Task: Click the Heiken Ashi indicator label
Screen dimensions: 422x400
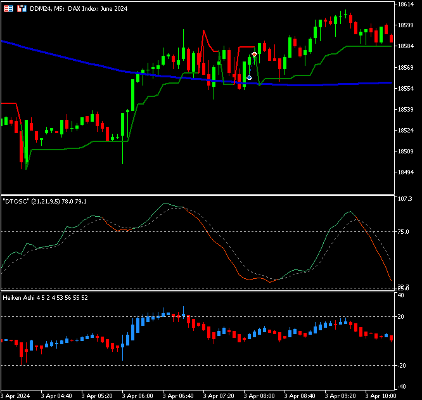Action: (x=45, y=298)
